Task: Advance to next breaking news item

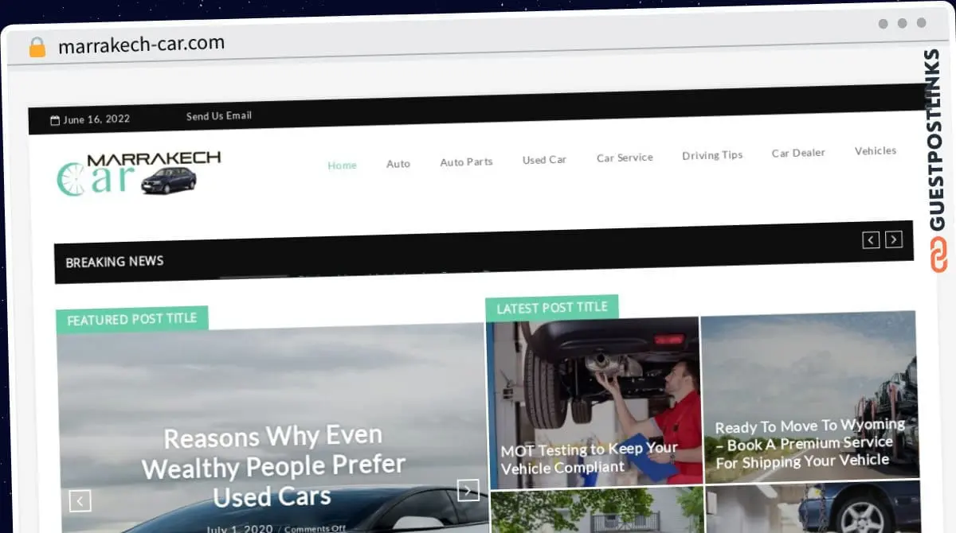Action: click(x=894, y=239)
